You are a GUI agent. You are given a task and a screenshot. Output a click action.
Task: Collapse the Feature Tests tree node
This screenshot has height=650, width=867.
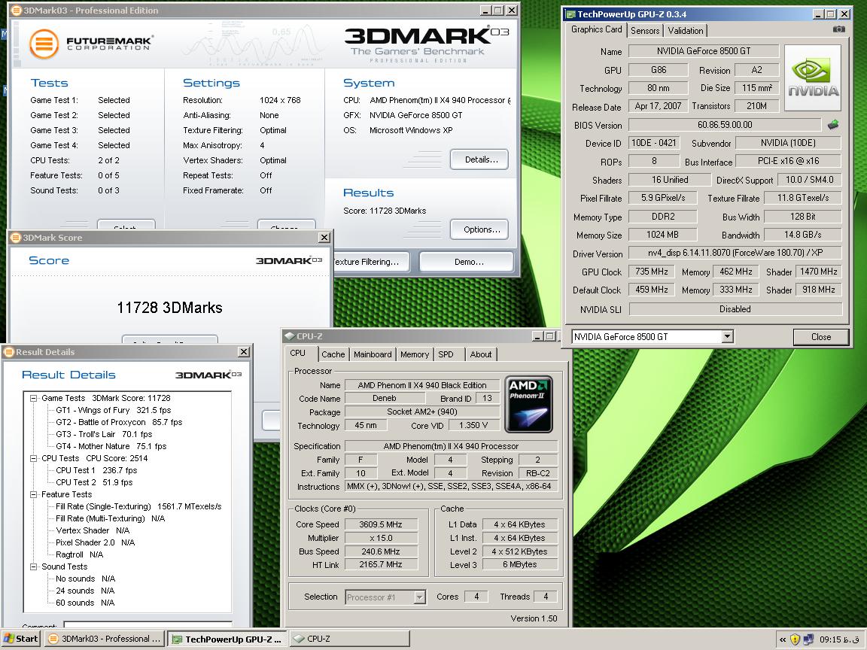coord(33,494)
